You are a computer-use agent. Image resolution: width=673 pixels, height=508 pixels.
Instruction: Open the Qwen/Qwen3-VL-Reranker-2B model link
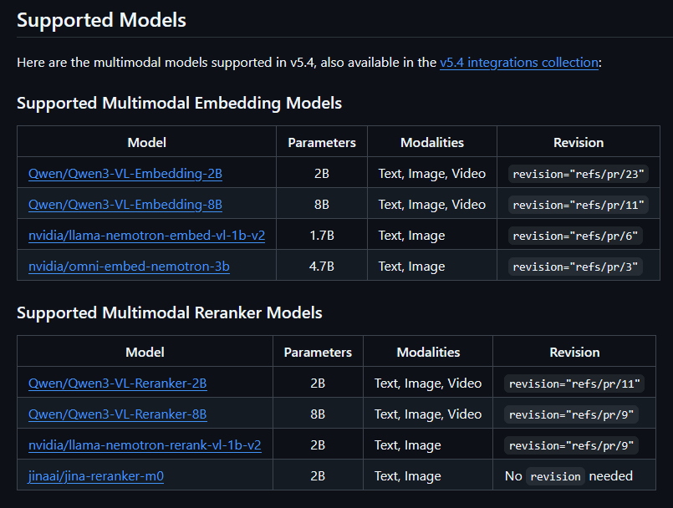click(x=118, y=384)
